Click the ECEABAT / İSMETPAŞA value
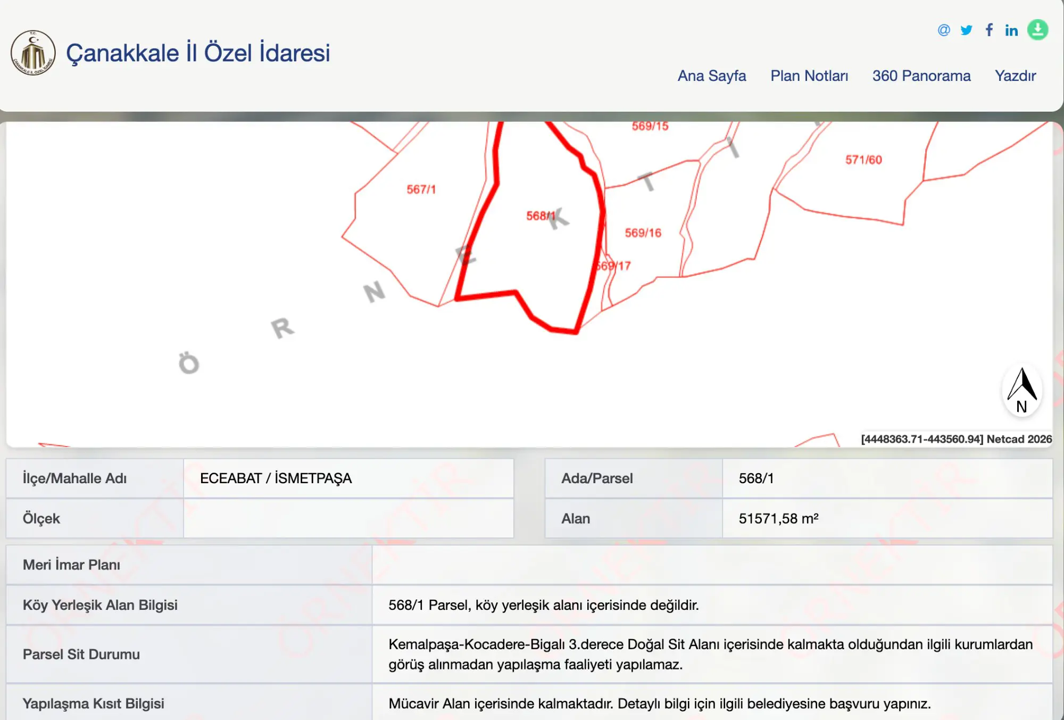1064x720 pixels. 276,478
